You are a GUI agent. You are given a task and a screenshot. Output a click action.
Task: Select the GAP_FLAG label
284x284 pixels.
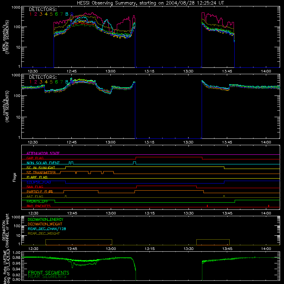pyautogui.click(x=35, y=158)
